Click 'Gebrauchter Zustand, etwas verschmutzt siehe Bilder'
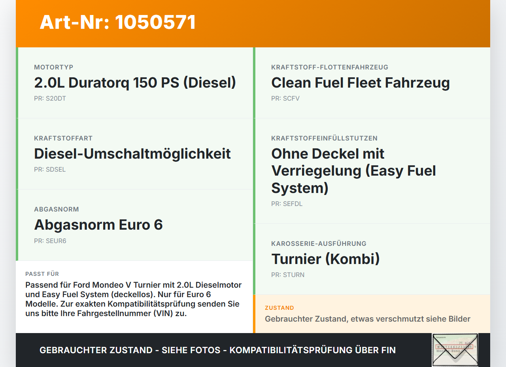Viewport: 506px width, 367px height. pyautogui.click(x=368, y=319)
